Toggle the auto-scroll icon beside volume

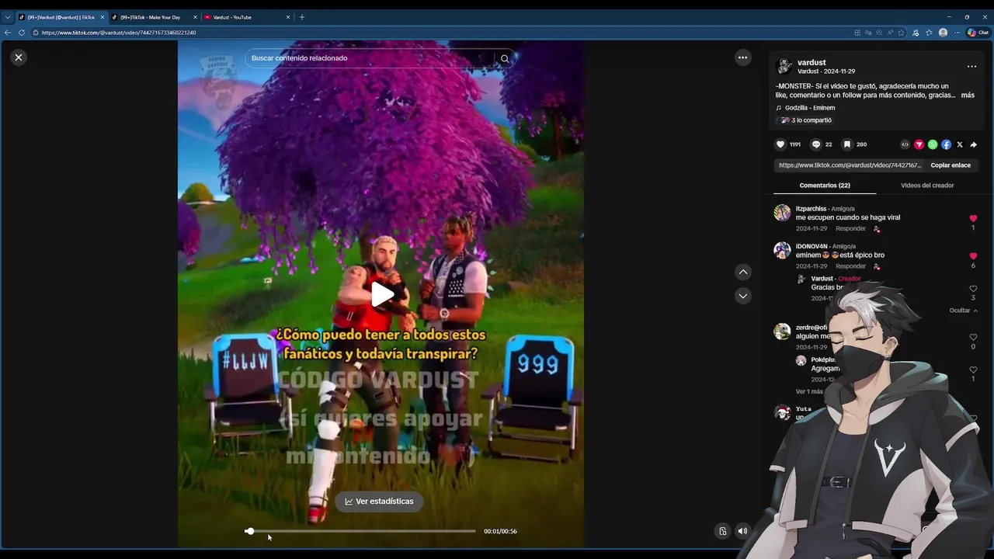(722, 531)
